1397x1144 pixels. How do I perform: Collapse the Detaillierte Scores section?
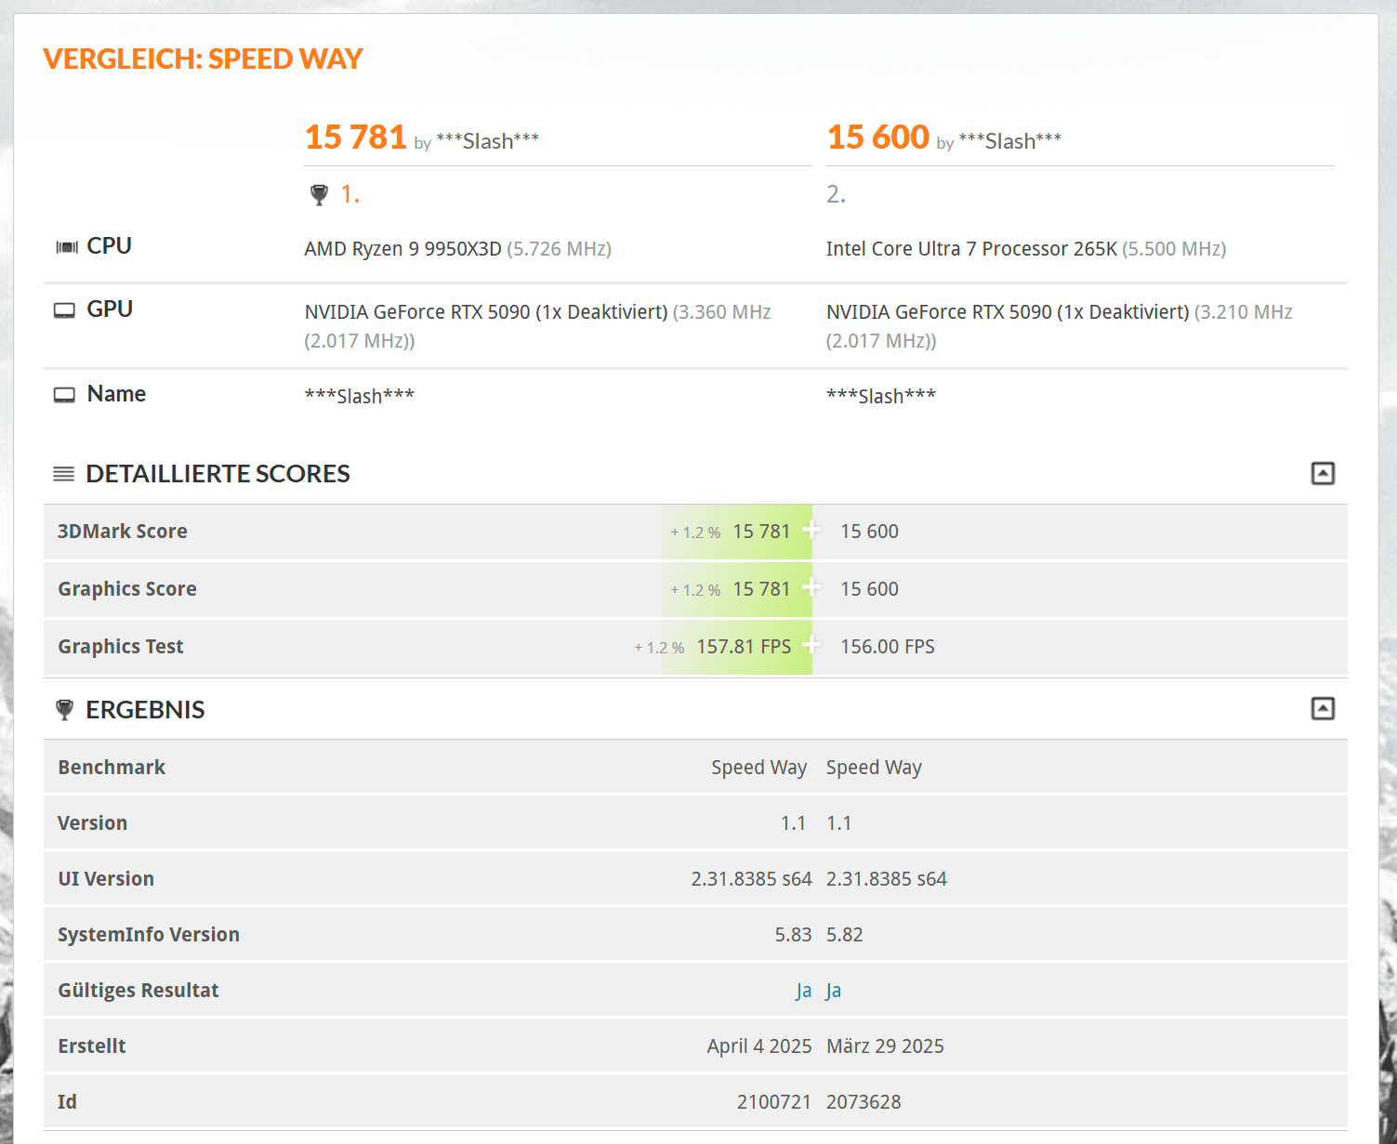coord(1323,474)
